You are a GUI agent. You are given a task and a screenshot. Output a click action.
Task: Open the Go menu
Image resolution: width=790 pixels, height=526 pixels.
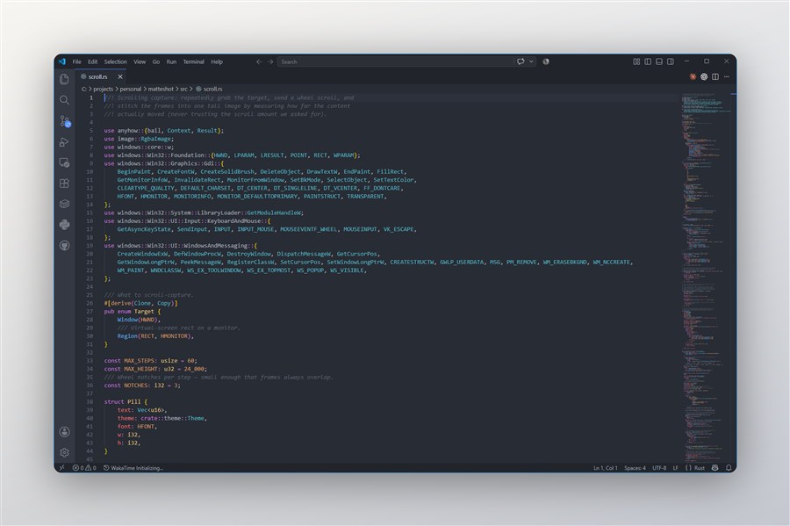[156, 61]
